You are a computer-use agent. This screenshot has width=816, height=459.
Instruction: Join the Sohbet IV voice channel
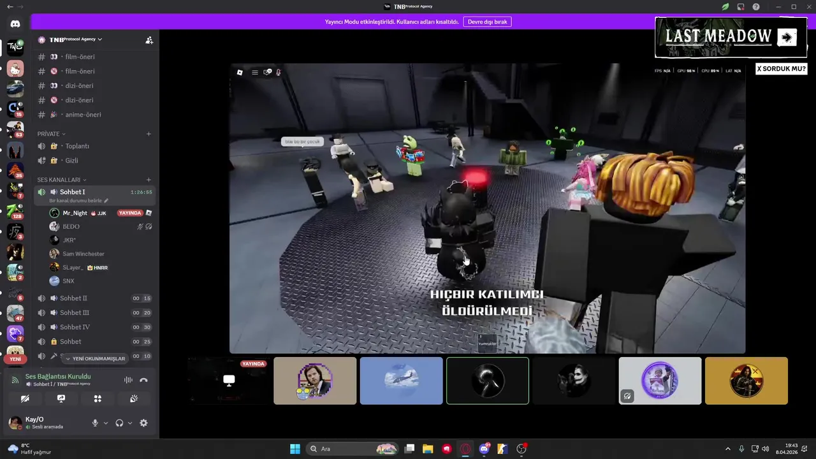tap(96, 327)
